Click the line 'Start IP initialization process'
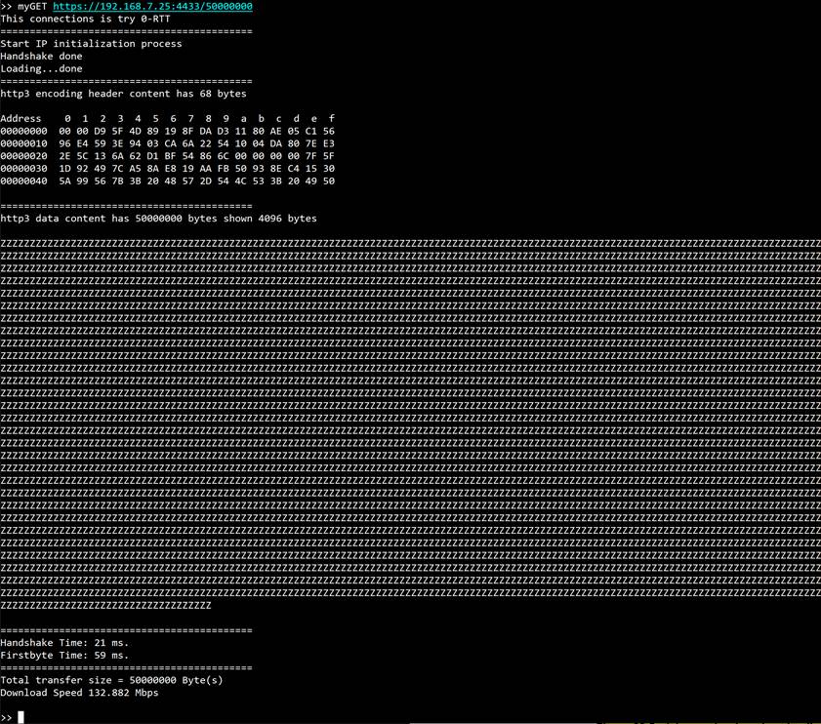The width and height of the screenshot is (821, 724). point(91,44)
